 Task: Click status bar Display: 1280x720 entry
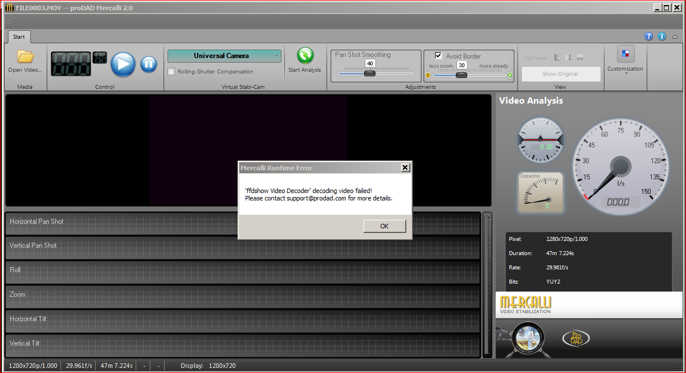pos(208,366)
